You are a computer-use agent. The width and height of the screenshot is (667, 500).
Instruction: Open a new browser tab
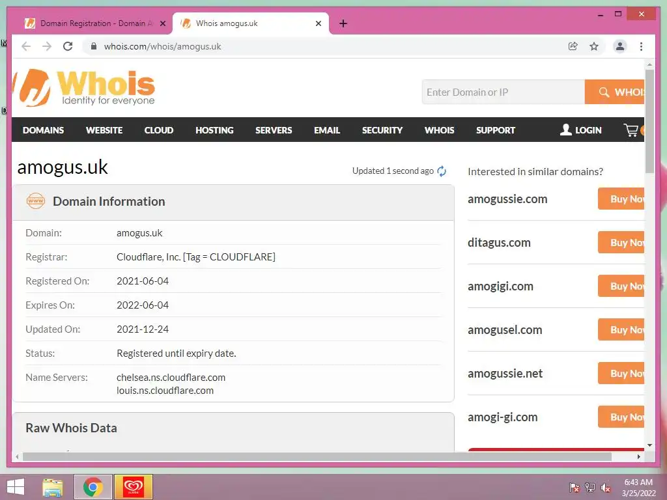click(343, 23)
